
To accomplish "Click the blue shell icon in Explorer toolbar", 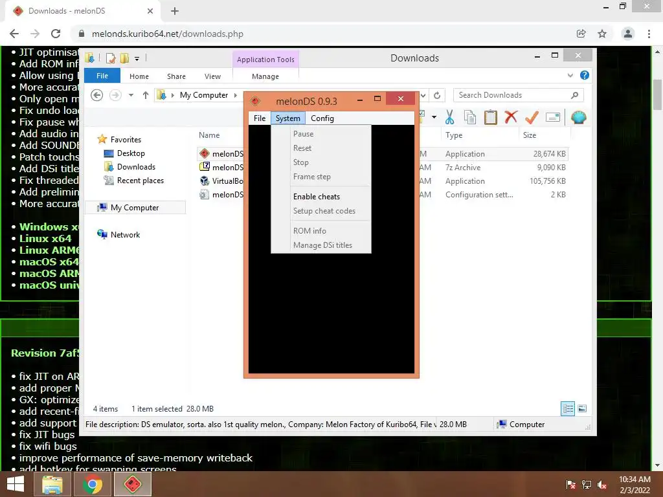I will [x=578, y=117].
